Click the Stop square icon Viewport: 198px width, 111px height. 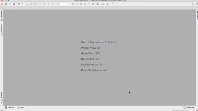pos(93,4)
